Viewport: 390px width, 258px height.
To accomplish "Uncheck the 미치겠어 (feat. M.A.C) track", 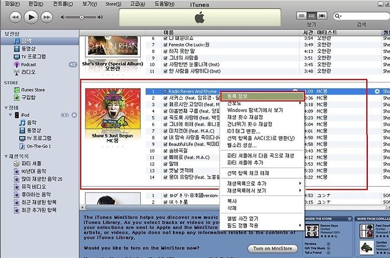I will point(165,131).
